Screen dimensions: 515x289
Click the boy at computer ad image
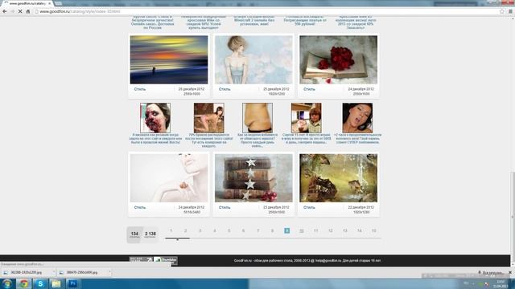(306, 118)
